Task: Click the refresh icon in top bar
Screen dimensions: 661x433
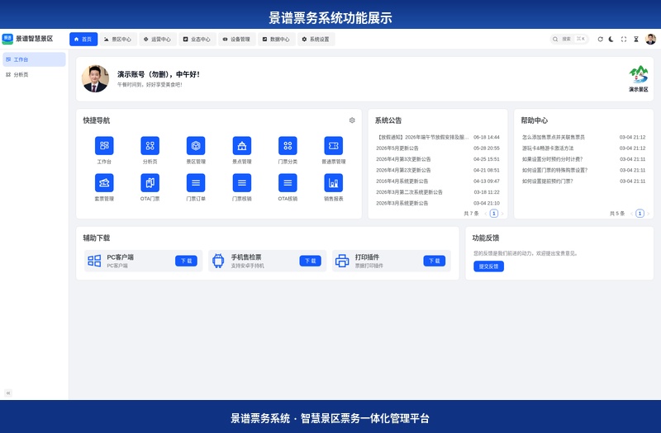Action: 601,39
